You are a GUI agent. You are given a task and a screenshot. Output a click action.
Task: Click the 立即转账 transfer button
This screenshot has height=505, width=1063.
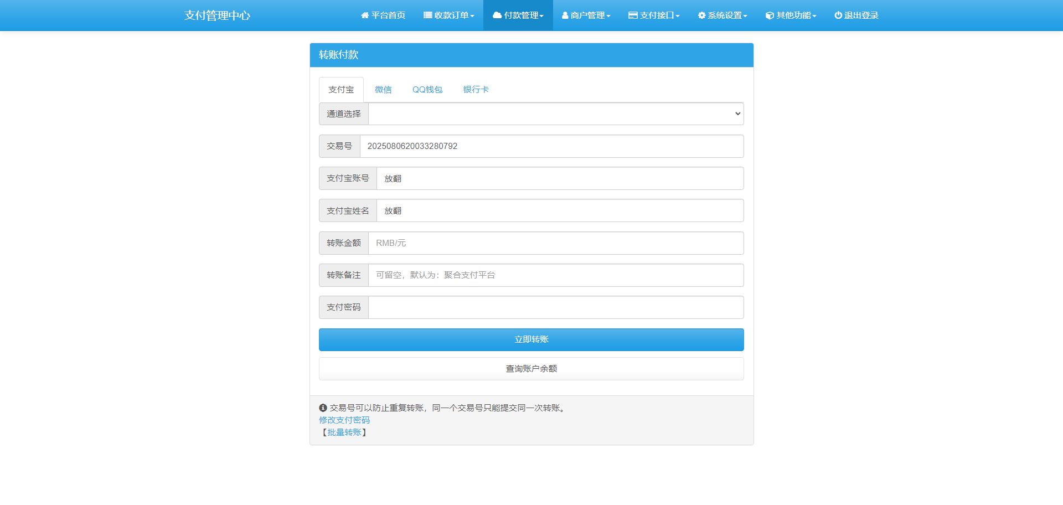[x=531, y=339]
